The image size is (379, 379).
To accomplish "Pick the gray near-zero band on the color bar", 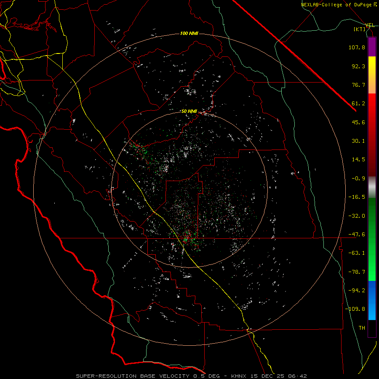I will [372, 187].
